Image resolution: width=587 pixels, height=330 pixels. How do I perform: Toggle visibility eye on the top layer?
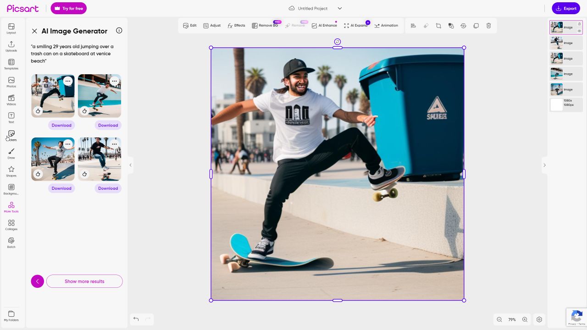tap(579, 31)
